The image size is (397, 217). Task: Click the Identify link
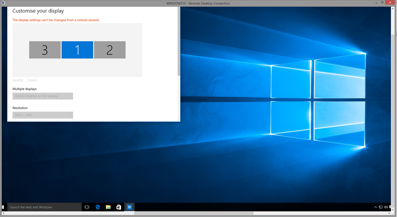tap(18, 80)
